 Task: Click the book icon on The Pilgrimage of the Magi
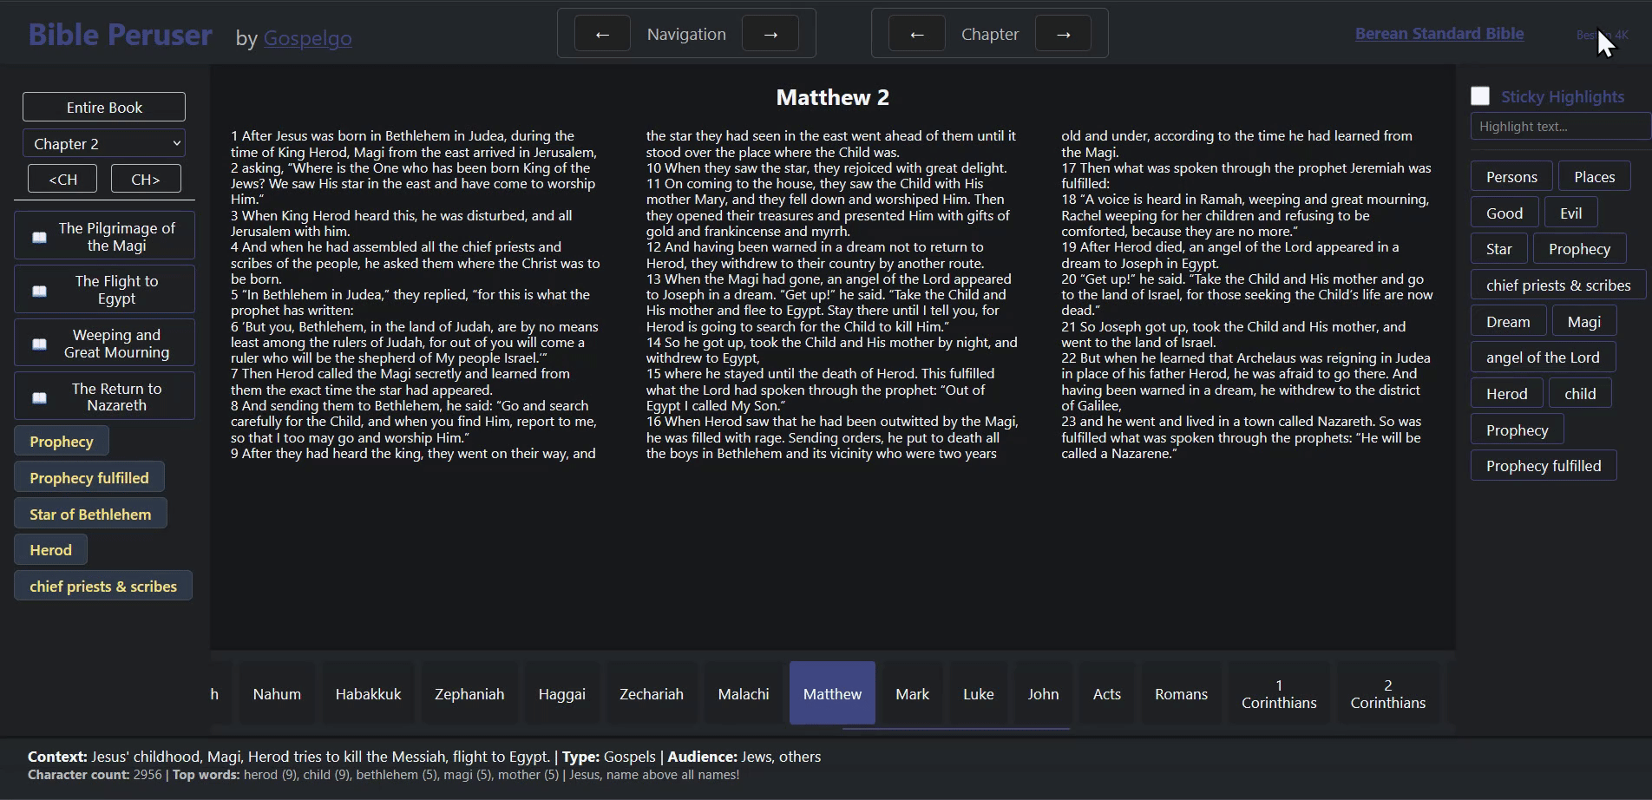click(x=39, y=236)
